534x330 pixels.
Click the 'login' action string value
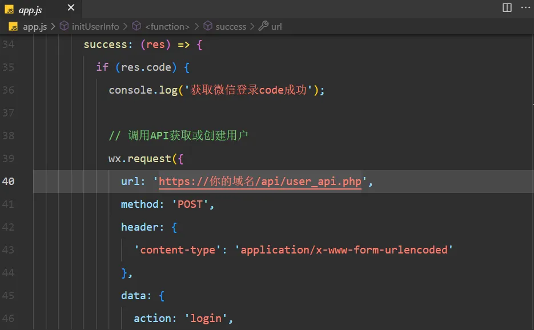click(x=206, y=319)
